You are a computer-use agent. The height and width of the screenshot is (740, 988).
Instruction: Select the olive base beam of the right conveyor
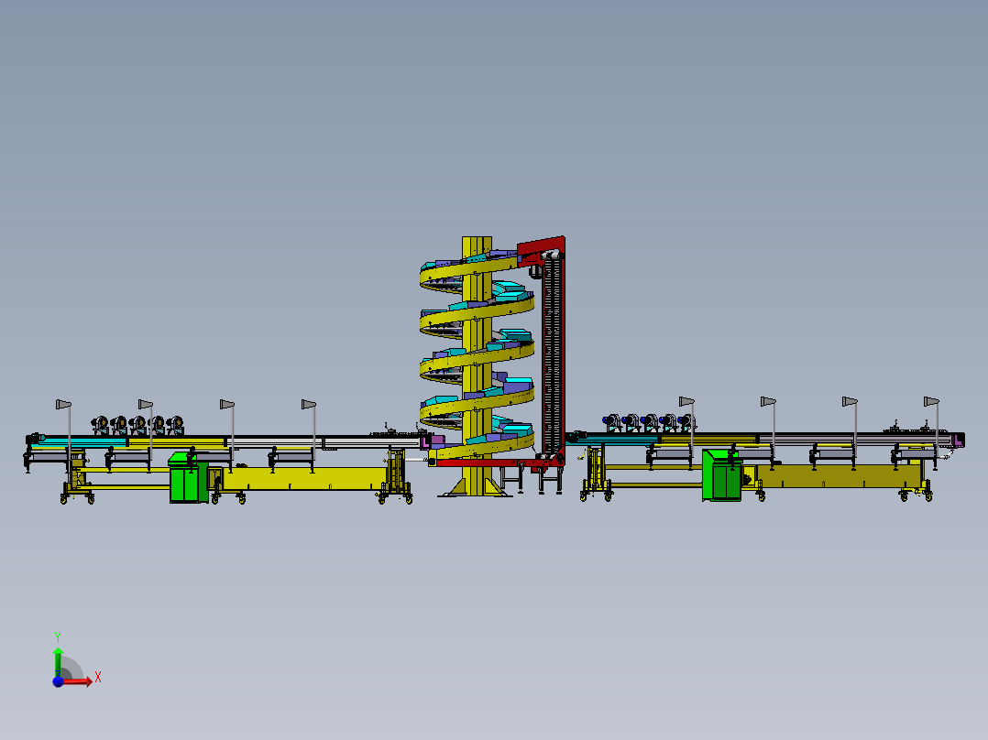pos(838,476)
